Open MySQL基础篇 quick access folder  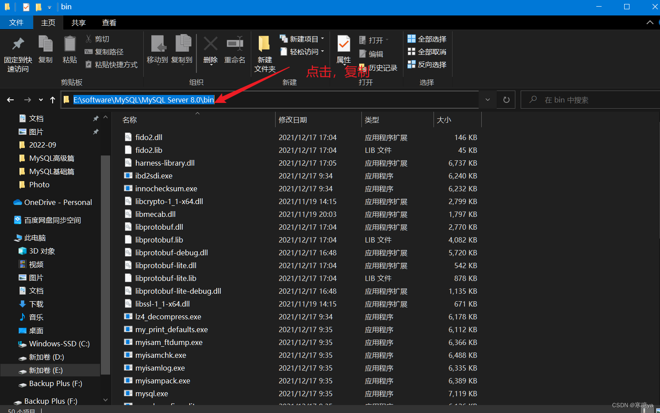click(x=47, y=171)
